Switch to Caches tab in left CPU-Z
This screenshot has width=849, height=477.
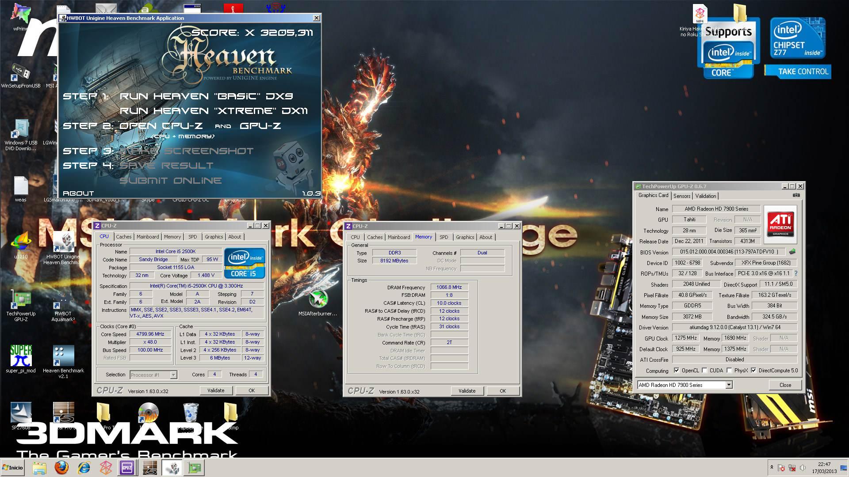click(124, 237)
